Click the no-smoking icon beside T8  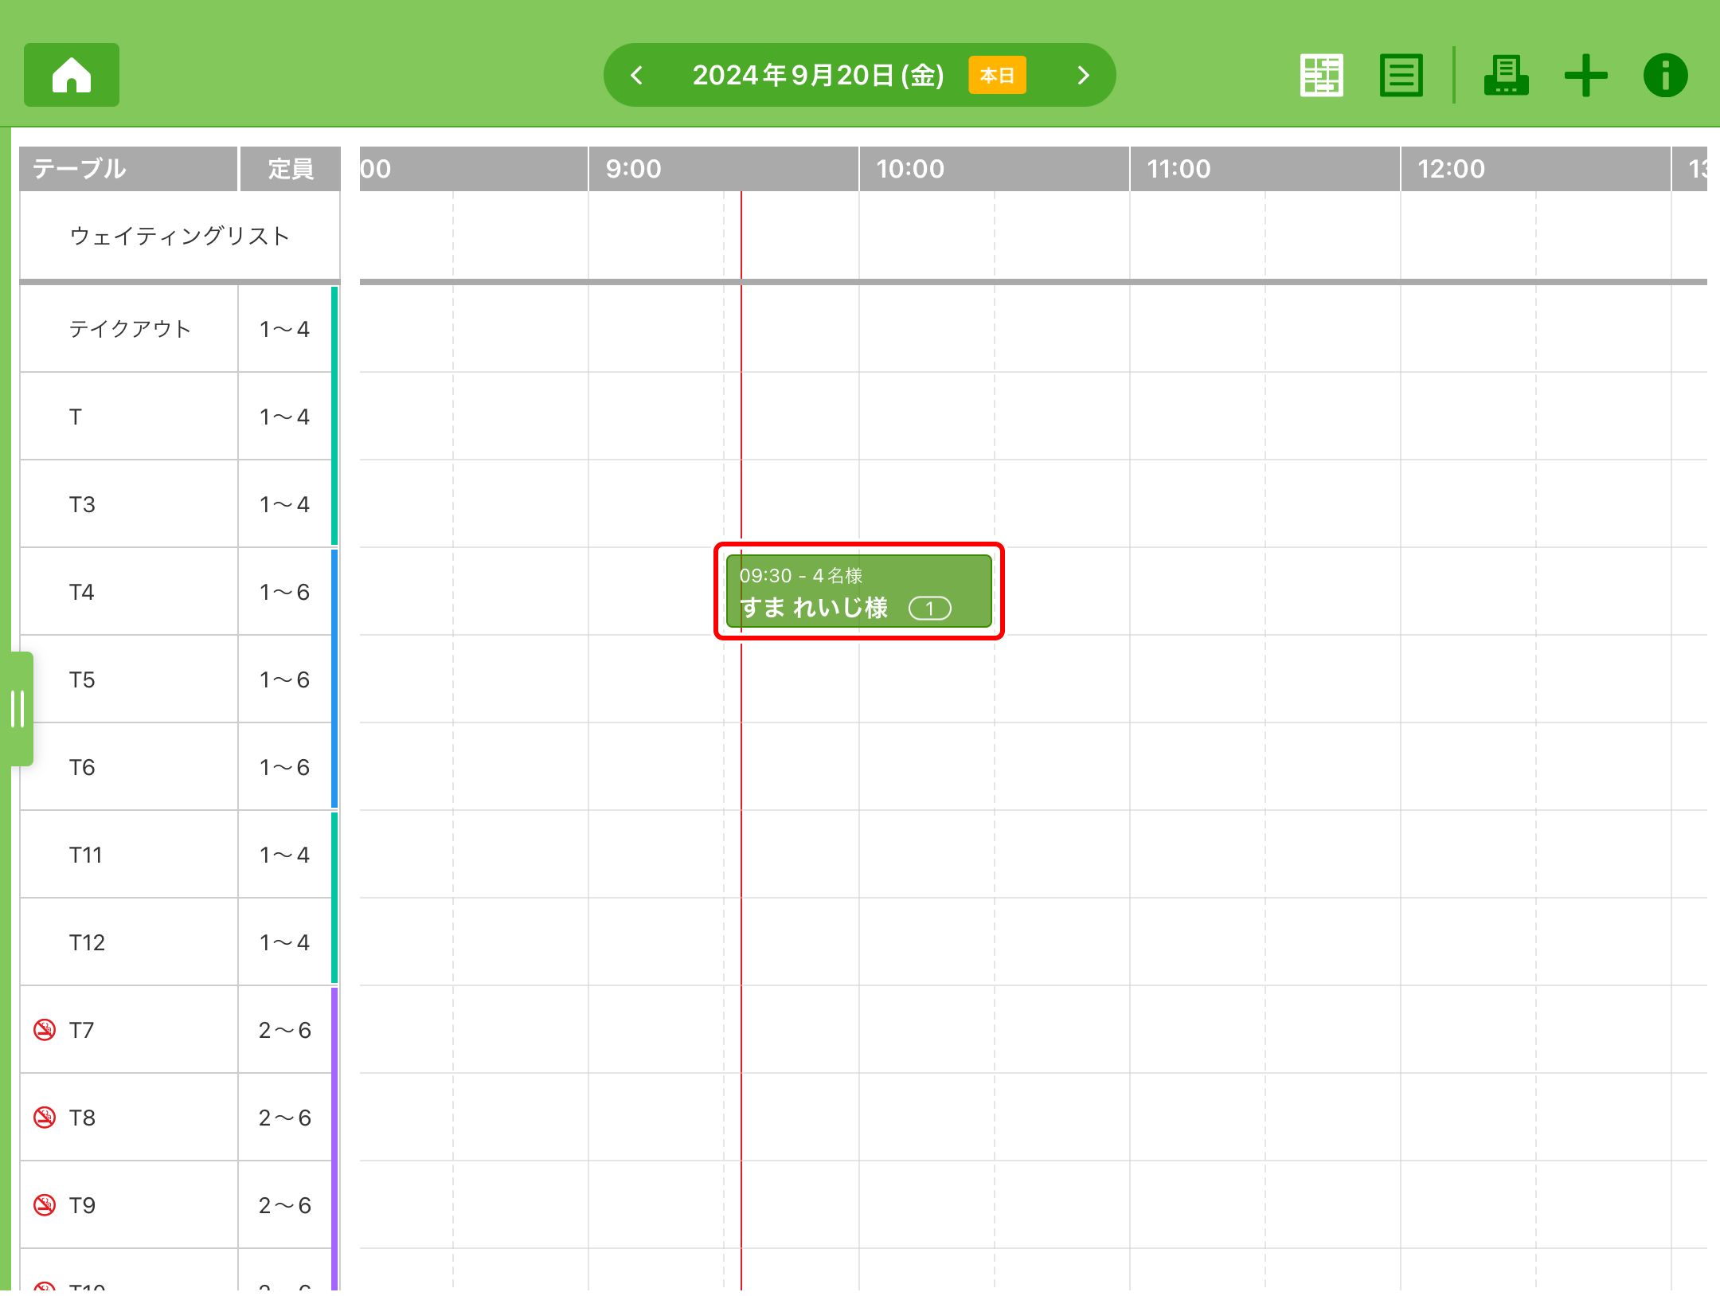45,1118
